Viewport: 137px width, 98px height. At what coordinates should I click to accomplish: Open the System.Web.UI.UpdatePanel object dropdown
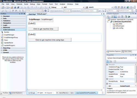[x=136, y=58]
